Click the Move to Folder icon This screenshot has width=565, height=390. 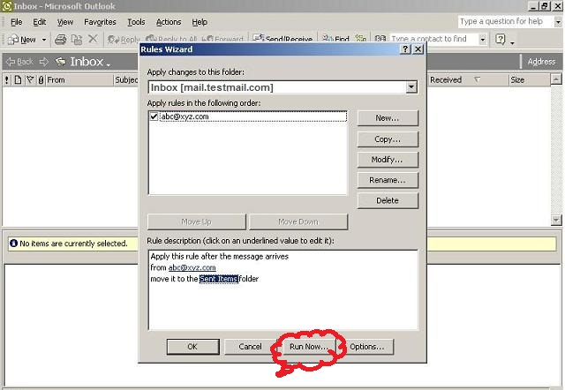[x=77, y=39]
